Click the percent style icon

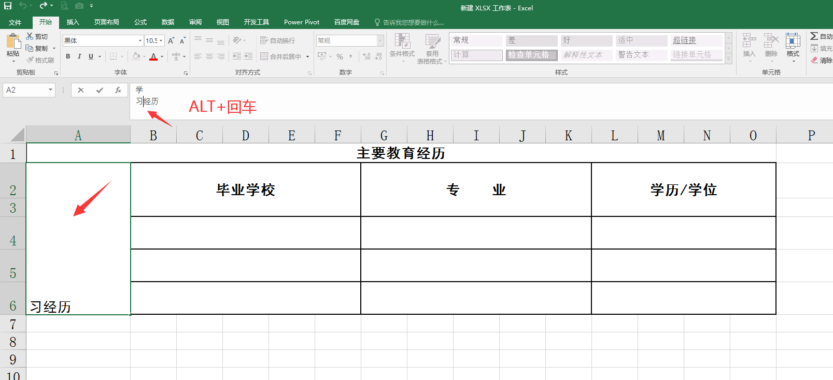pyautogui.click(x=340, y=56)
